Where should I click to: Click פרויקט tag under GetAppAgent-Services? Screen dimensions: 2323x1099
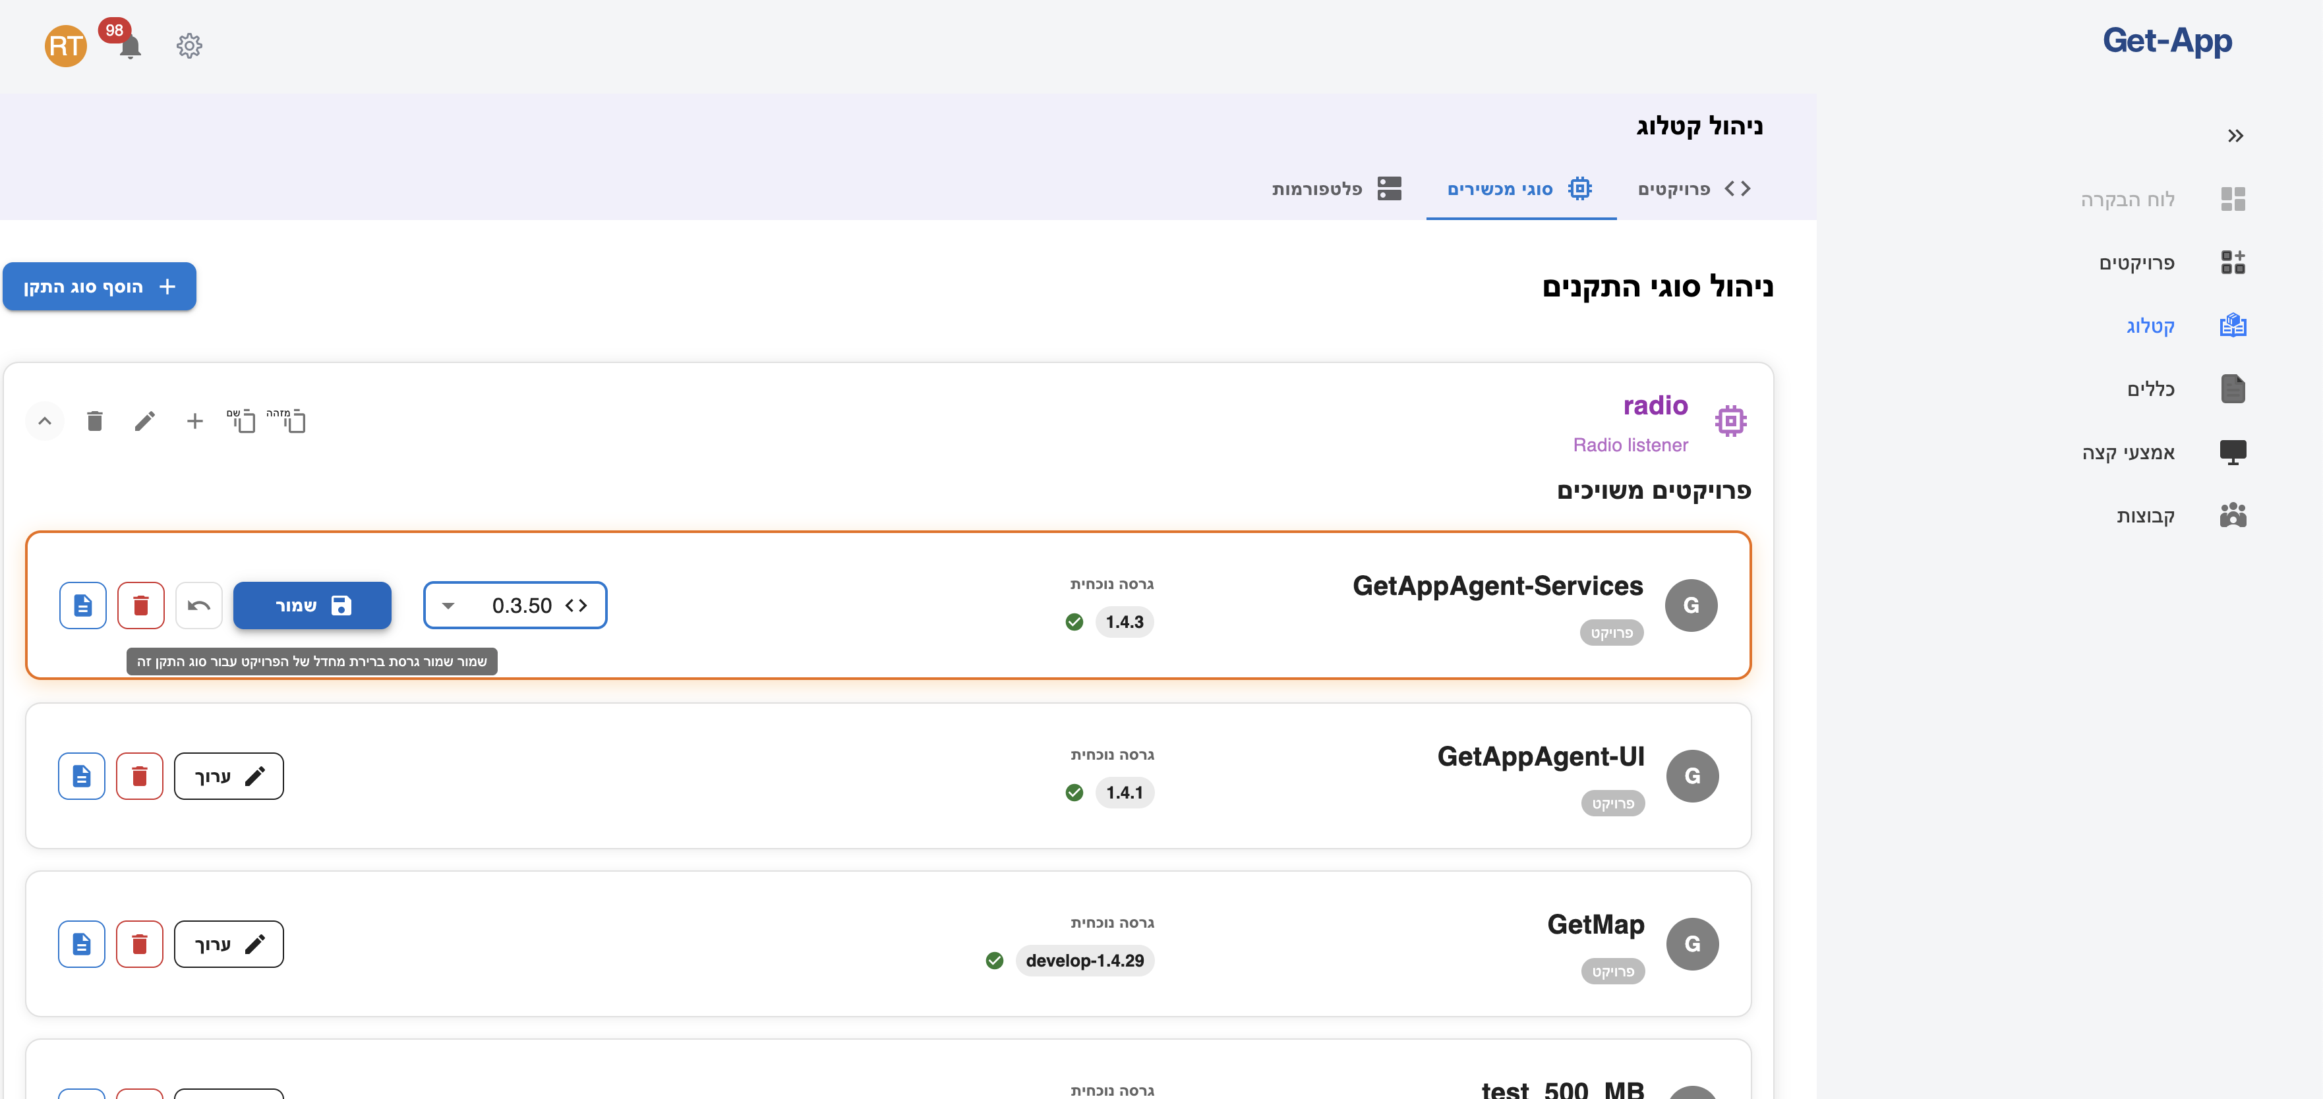tap(1612, 633)
